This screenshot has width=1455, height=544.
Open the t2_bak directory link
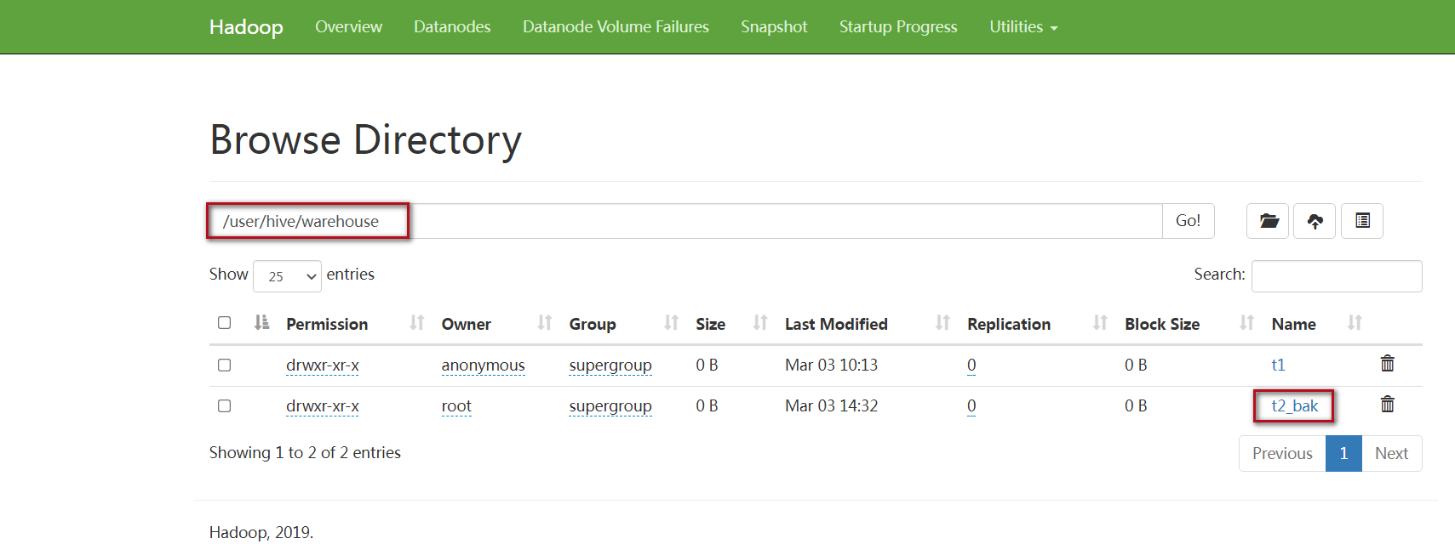pos(1294,406)
